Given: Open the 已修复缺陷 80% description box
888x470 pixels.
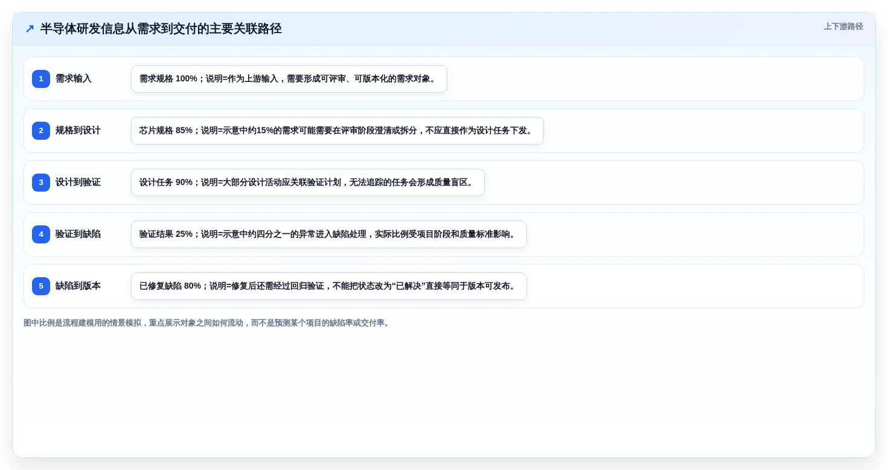Looking at the screenshot, I should click(x=329, y=286).
